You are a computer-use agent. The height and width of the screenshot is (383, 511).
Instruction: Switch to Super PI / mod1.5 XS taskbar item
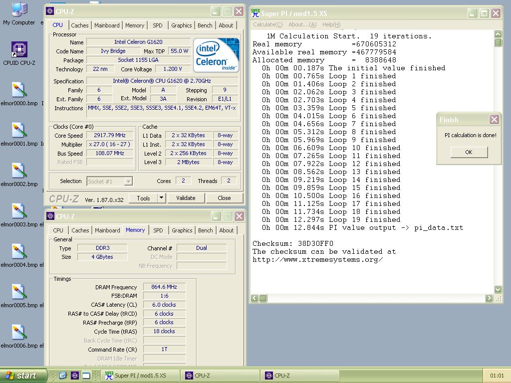[140, 376]
